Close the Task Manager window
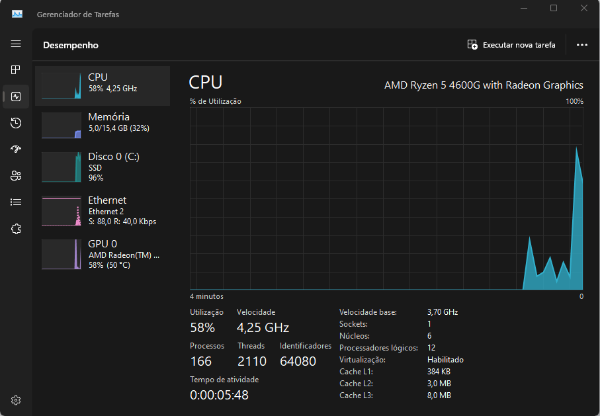This screenshot has height=416, width=600. 584,8
